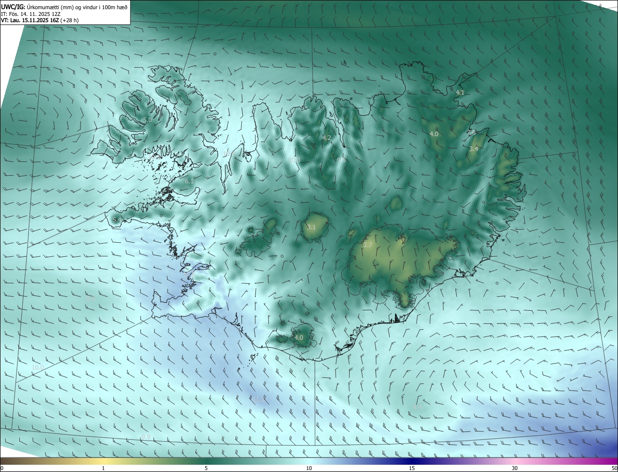The width and height of the screenshot is (618, 472).
Task: Click the 8.4 value over the southeast ocean
Action: [417, 407]
